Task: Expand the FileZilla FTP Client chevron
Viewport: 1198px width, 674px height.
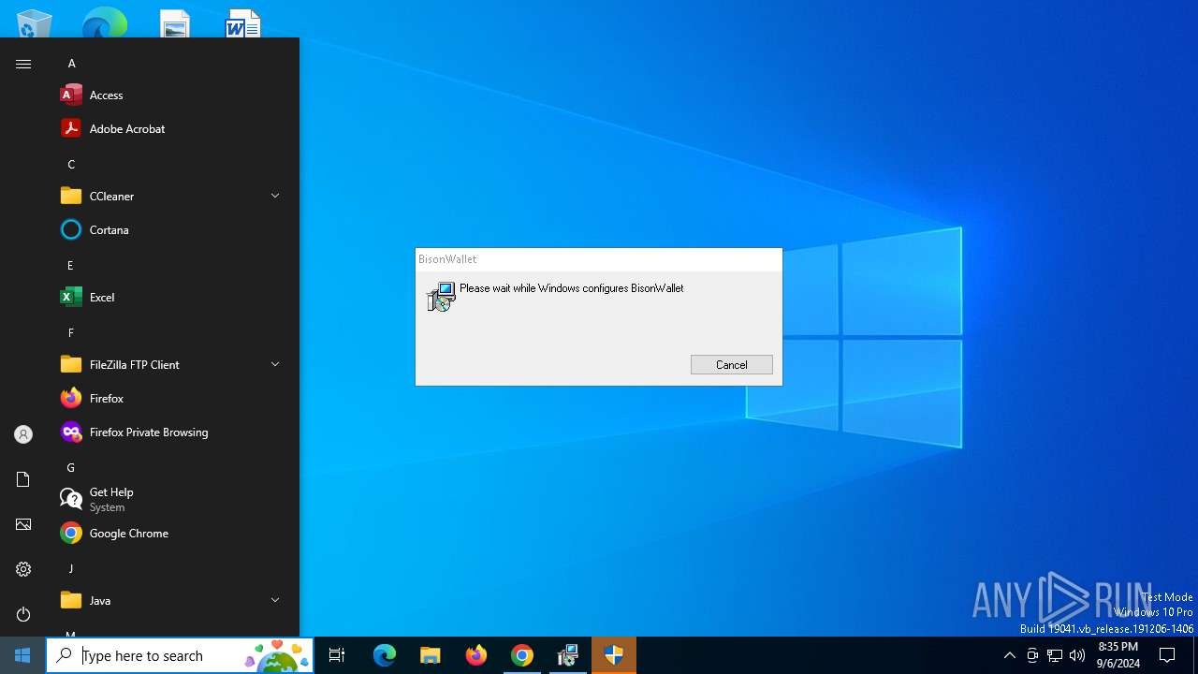Action: (x=275, y=364)
